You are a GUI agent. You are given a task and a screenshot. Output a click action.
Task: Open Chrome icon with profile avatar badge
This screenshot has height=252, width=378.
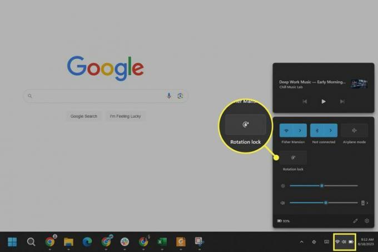click(x=50, y=241)
